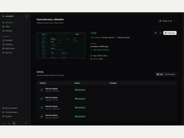184x138 pixels.
Task: Click the Analytics chart icon
Action: (x=3, y=44)
